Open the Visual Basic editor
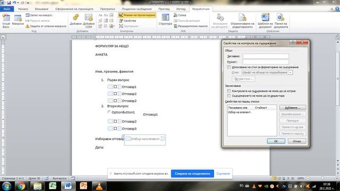The height and width of the screenshot is (191, 340). pos(6,21)
